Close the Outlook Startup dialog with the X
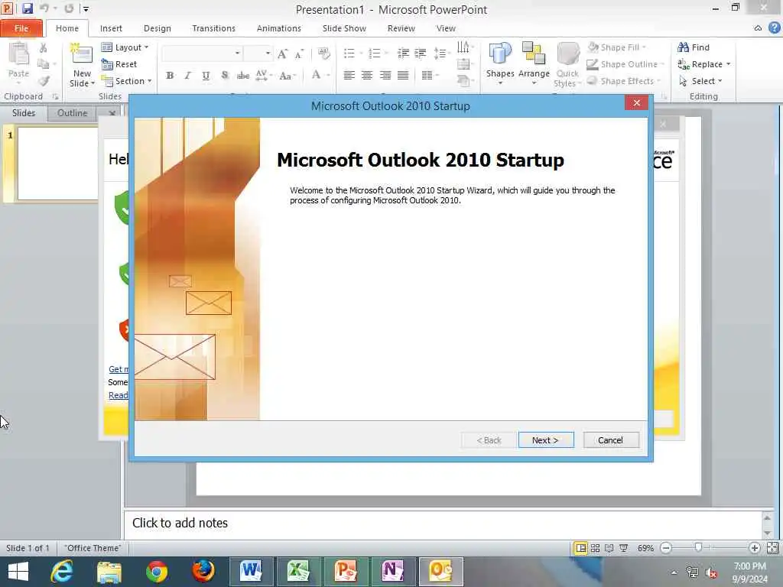This screenshot has width=783, height=587. (636, 103)
